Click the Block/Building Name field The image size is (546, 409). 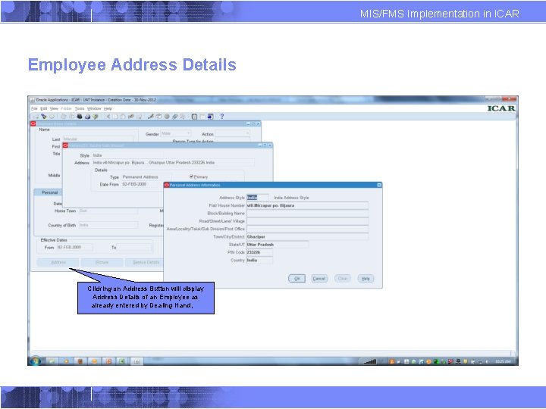pos(307,213)
